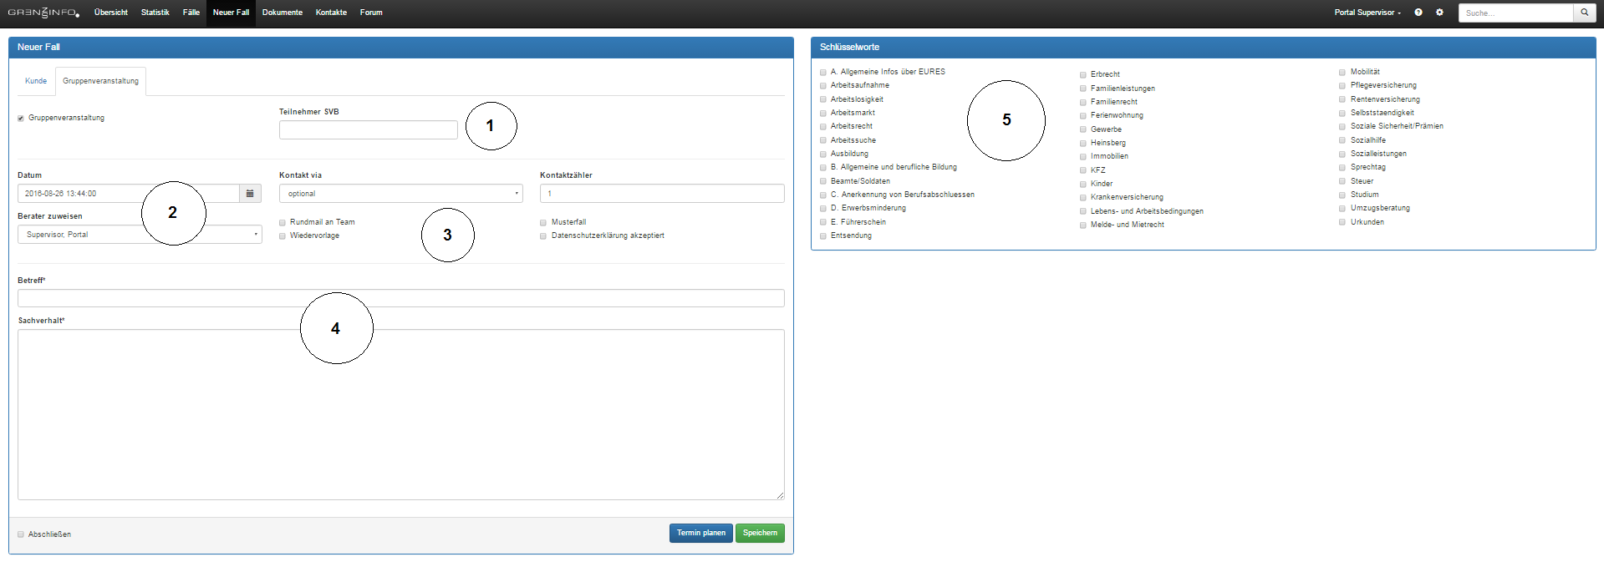This screenshot has height=562, width=1604.
Task: Expand the Kontakt via dropdown
Action: pyautogui.click(x=400, y=194)
